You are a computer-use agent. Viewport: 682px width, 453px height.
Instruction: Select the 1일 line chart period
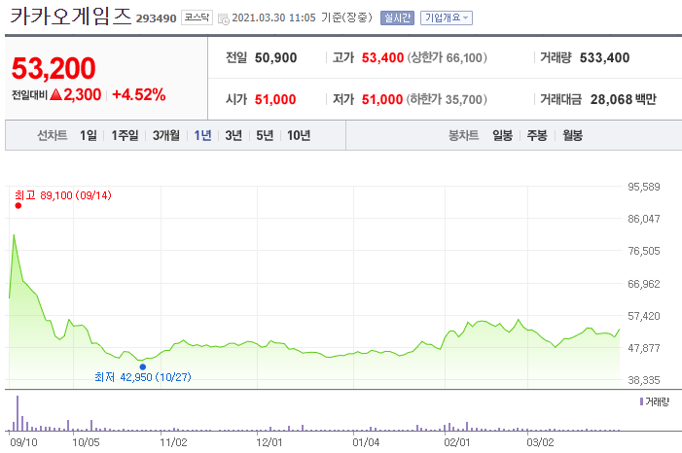click(x=89, y=136)
